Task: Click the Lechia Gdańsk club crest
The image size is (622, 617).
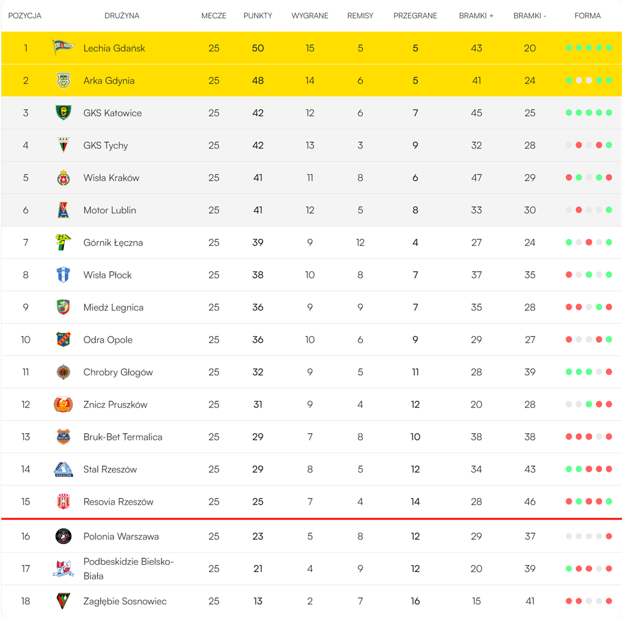Action: pyautogui.click(x=63, y=48)
